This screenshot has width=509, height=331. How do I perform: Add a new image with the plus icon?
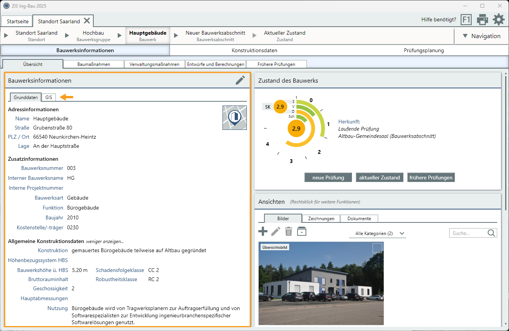click(x=263, y=231)
